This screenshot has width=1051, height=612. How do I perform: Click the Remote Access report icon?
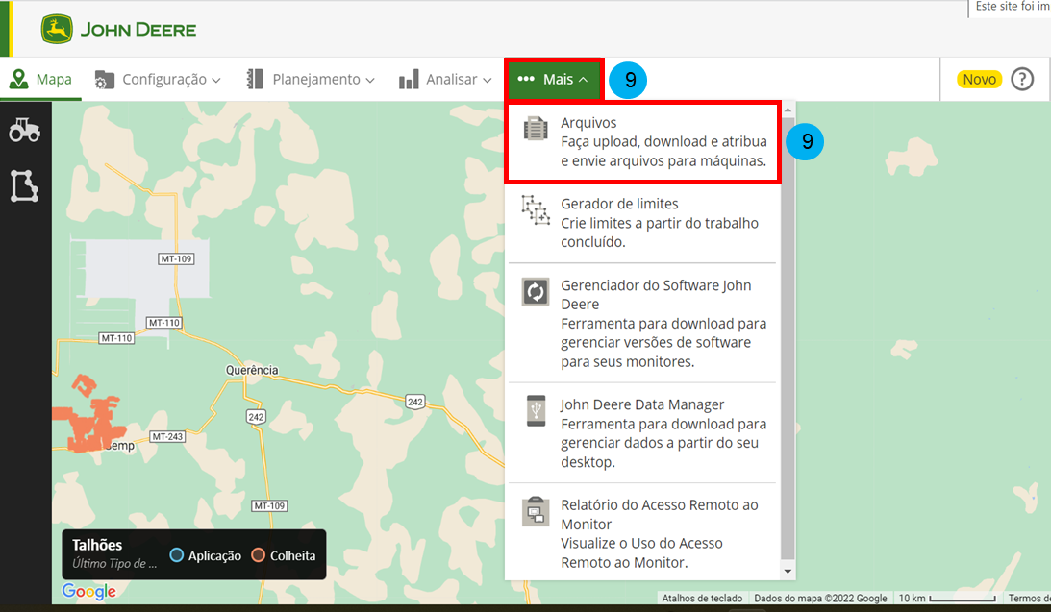[x=535, y=512]
